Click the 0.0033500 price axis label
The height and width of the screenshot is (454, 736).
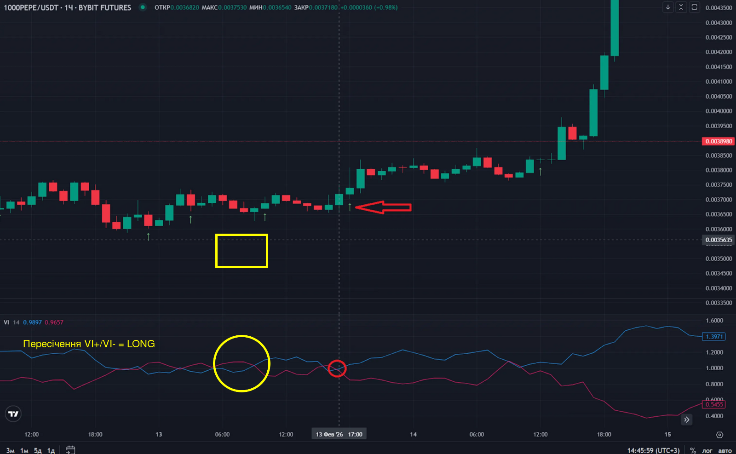(719, 303)
